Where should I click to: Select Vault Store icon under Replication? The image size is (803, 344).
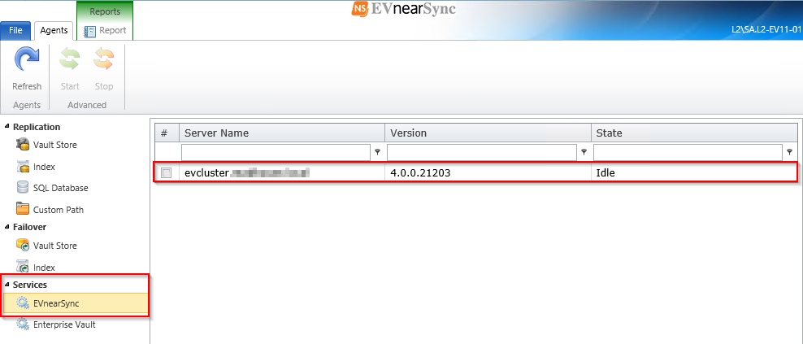23,145
